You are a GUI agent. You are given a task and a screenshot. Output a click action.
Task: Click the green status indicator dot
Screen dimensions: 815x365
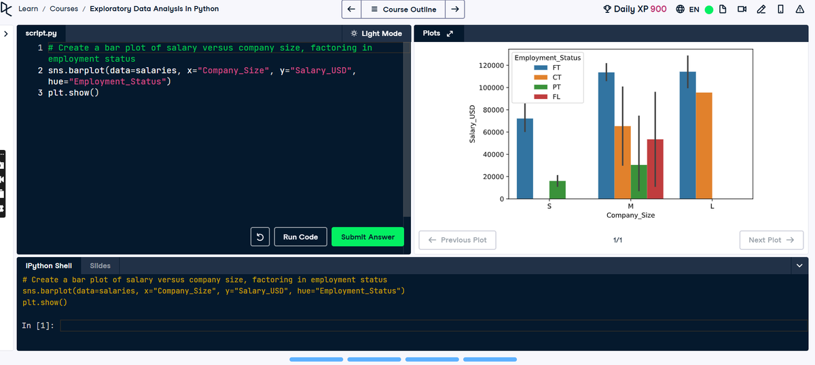tap(709, 9)
